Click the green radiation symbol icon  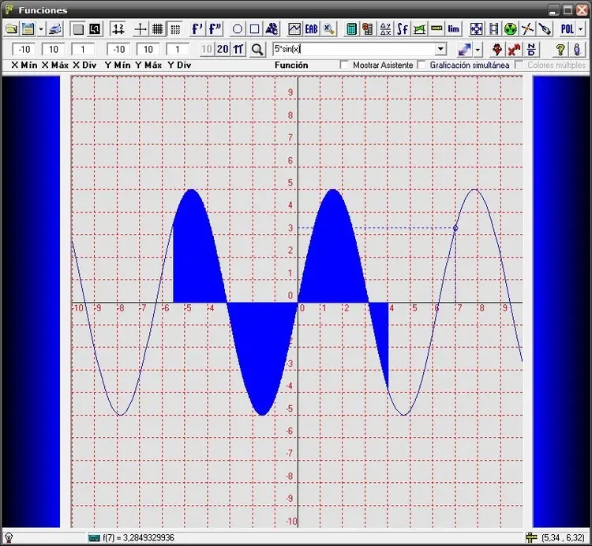click(511, 28)
